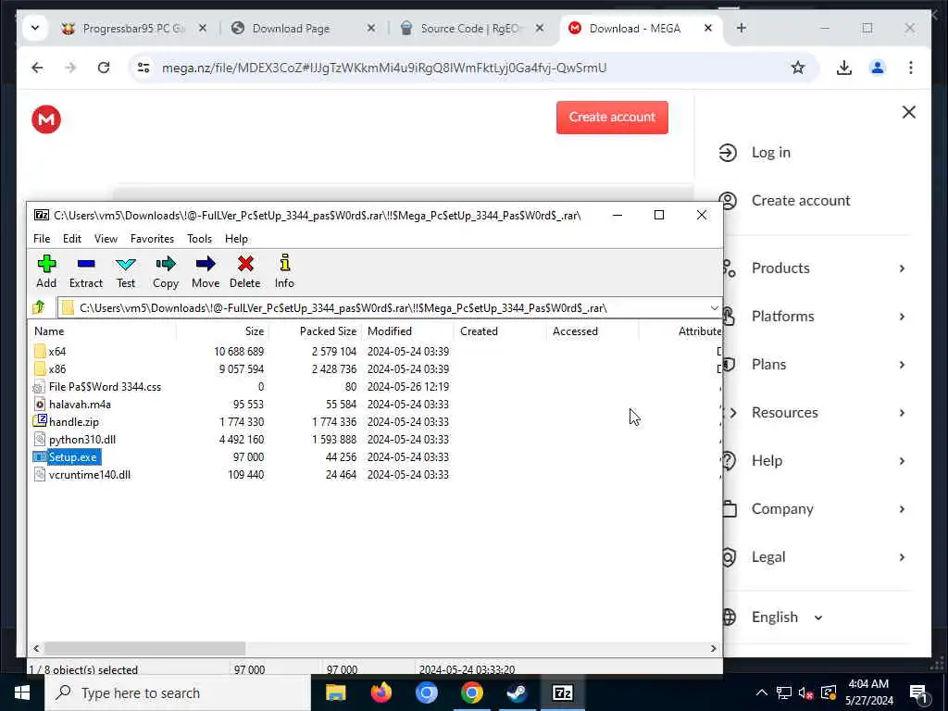Image resolution: width=948 pixels, height=711 pixels.
Task: Go up one folder level icon
Action: 39,307
